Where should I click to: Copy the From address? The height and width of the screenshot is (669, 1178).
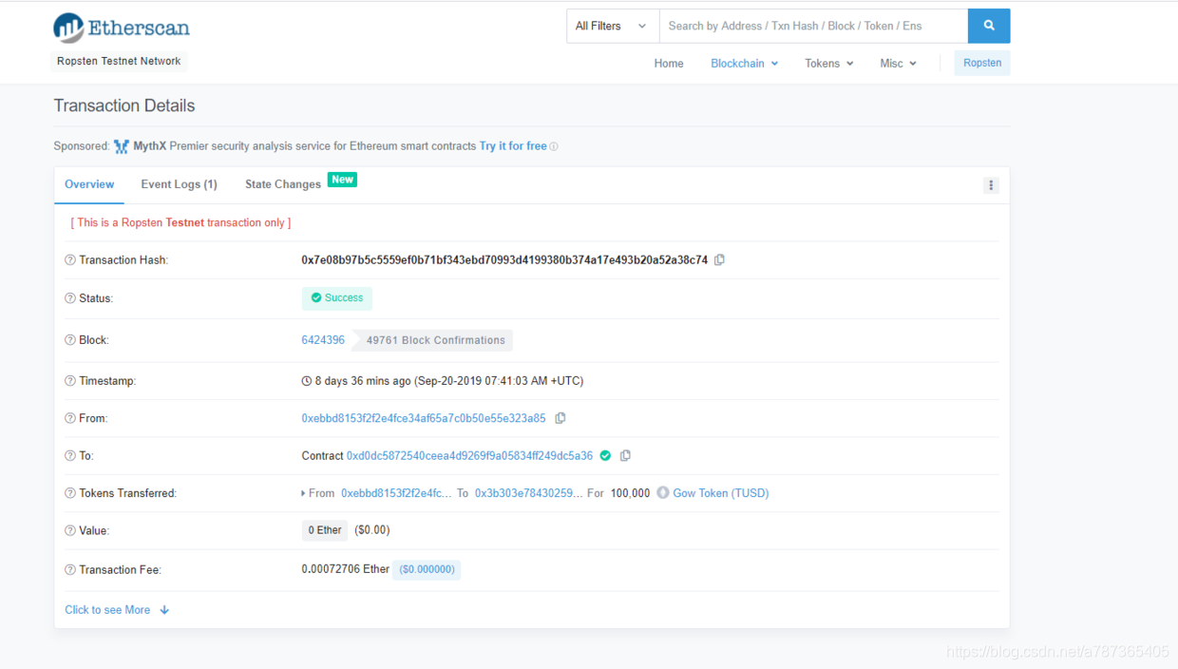(x=560, y=418)
